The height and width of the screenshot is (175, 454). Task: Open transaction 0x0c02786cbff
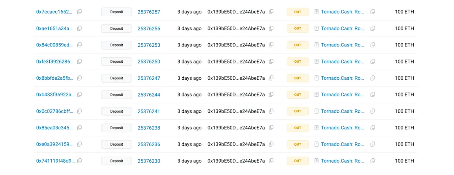pos(55,111)
